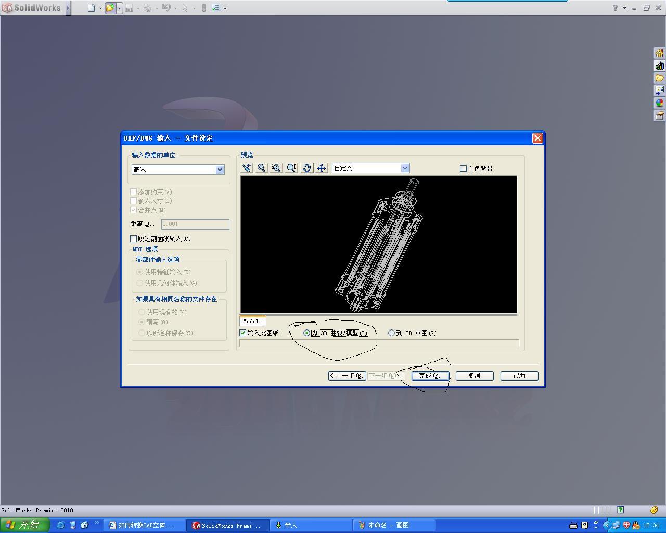The image size is (666, 533).
Task: Toggle the 合并点 checkbox
Action: [x=134, y=210]
